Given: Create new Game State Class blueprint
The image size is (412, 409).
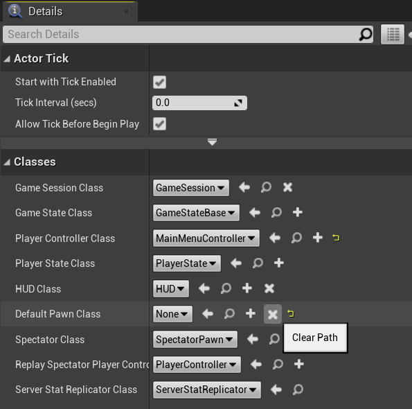Looking at the screenshot, I should pos(298,212).
